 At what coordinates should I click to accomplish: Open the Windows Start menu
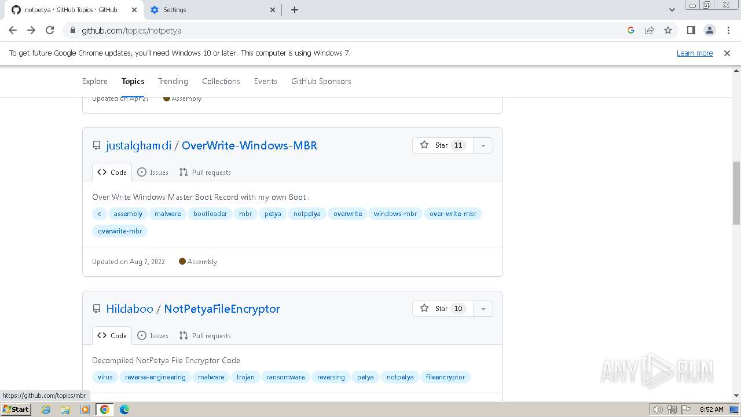click(16, 409)
